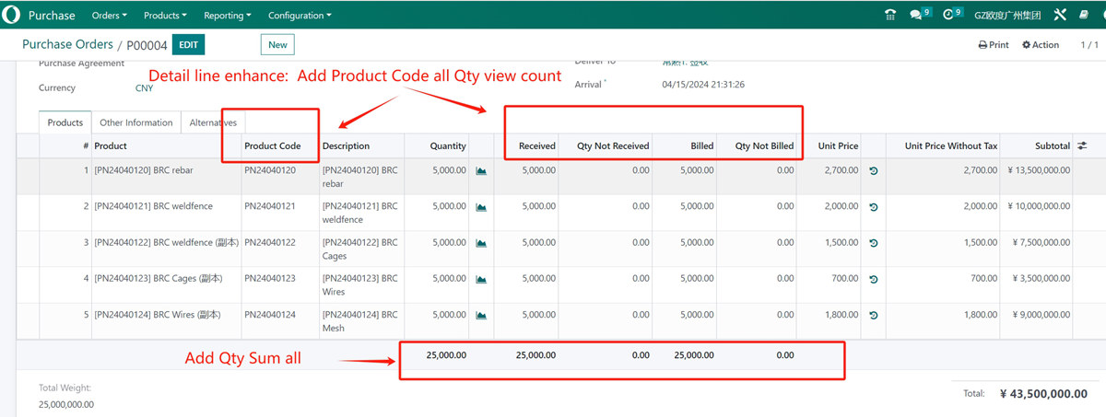Screen dimensions: 1106x417
Task: Click product code cell PN24040124
Action: (x=270, y=315)
